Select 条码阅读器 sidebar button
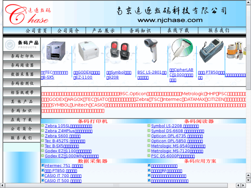251x188 pixels. [22, 65]
